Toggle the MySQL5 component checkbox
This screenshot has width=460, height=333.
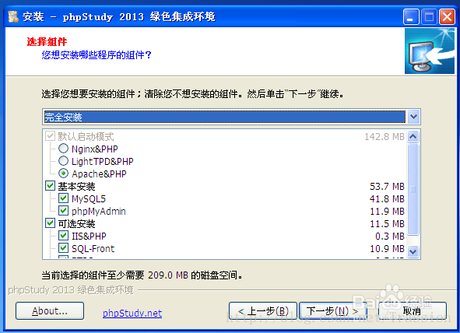(x=63, y=198)
